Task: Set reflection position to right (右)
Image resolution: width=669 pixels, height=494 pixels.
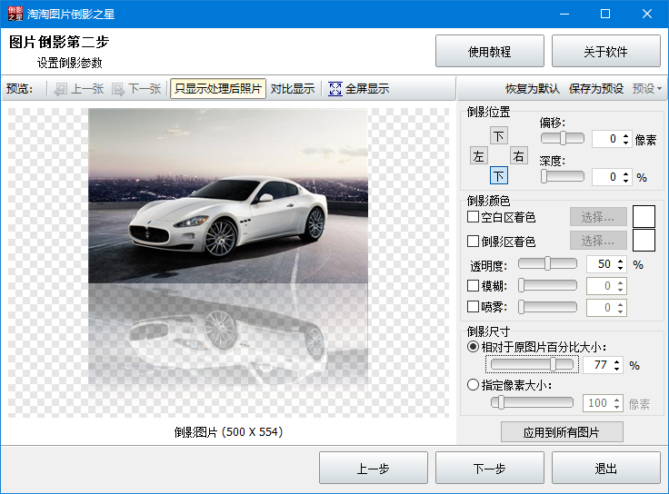Action: tap(518, 156)
